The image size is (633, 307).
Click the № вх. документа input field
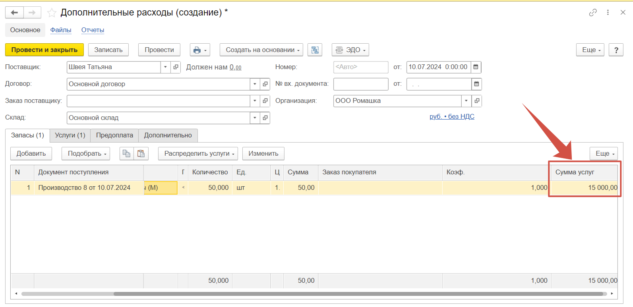pos(361,84)
